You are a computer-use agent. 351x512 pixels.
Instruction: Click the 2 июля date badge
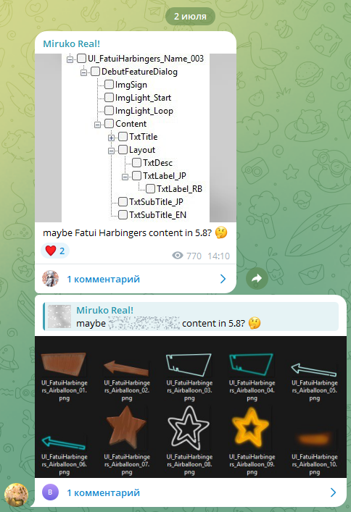click(x=190, y=17)
